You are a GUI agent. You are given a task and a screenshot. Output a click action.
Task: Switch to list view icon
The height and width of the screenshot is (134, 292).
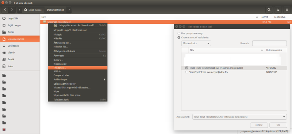click(x=278, y=10)
